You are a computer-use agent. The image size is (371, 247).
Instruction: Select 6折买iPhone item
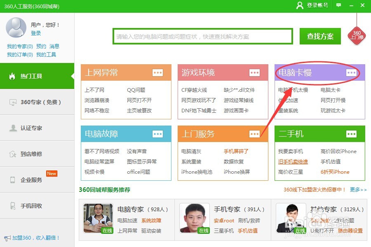335,172
